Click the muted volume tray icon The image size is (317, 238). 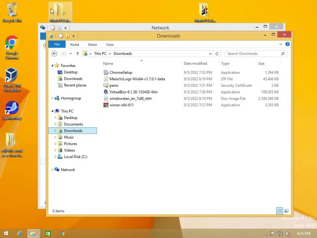tap(288, 234)
